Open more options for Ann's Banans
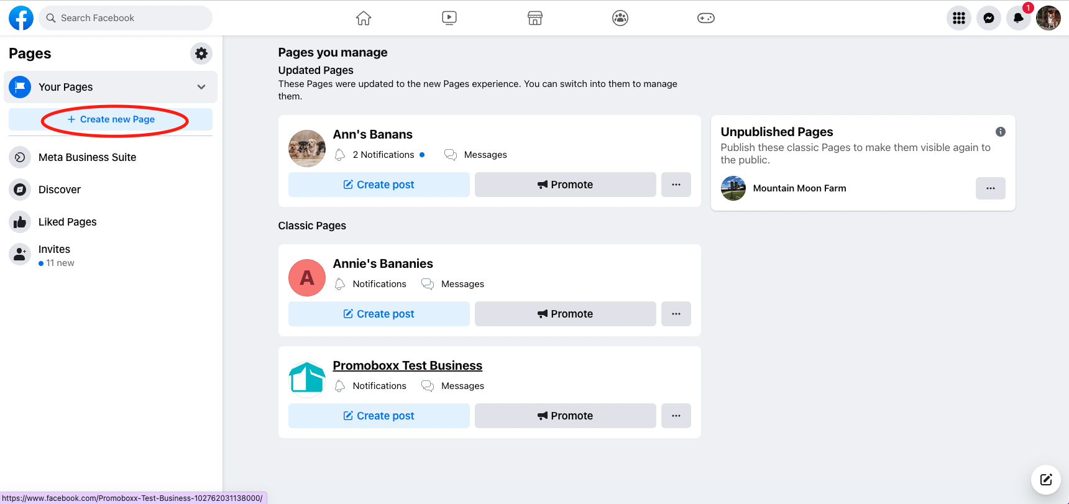The image size is (1069, 504). [676, 185]
